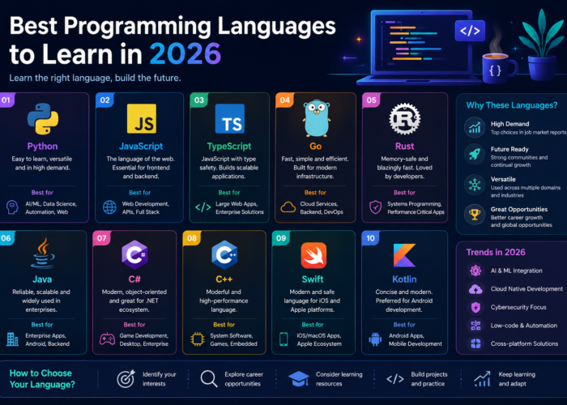Viewport: 567px width, 405px height.
Task: Click the potted plant illustration
Action: coord(541,45)
